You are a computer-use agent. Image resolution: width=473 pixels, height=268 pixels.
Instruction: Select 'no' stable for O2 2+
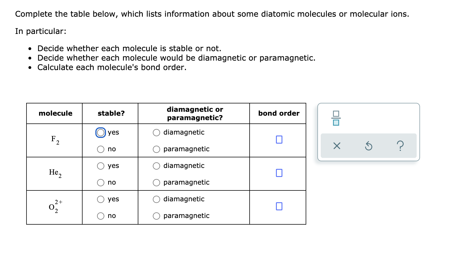point(101,216)
